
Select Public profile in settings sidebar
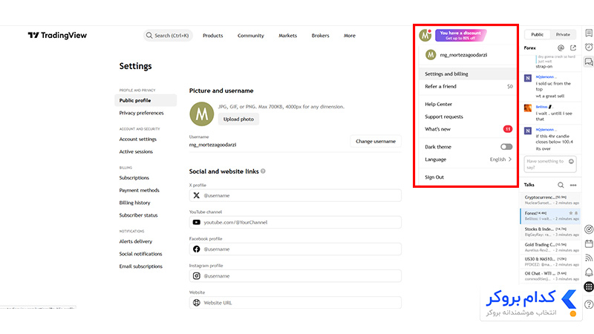click(146, 100)
